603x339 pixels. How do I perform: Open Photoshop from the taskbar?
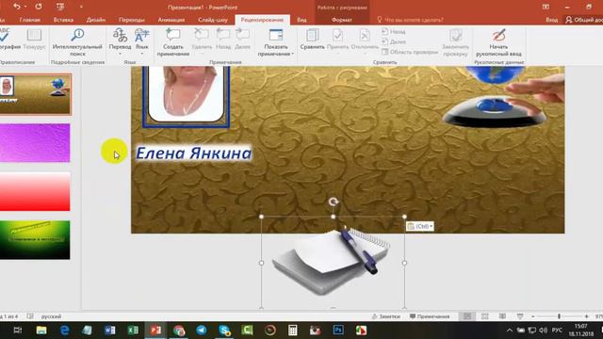click(x=338, y=331)
